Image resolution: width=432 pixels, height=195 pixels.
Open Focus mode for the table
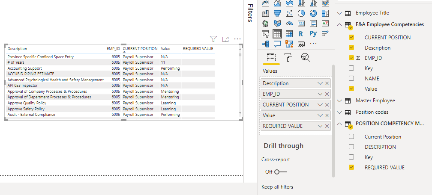(225, 39)
